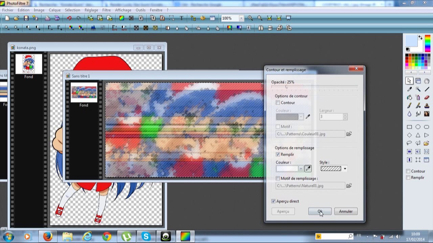Open the Fichier menu
The image size is (433, 243).
click(x=8, y=10)
